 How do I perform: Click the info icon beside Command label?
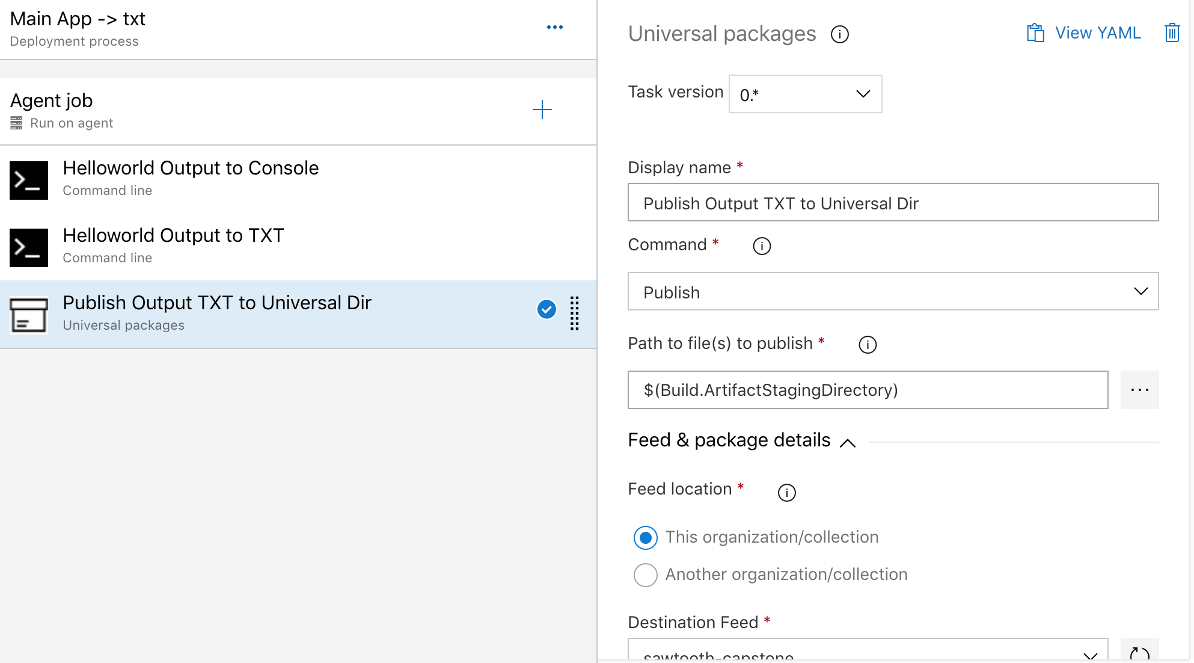(x=761, y=246)
